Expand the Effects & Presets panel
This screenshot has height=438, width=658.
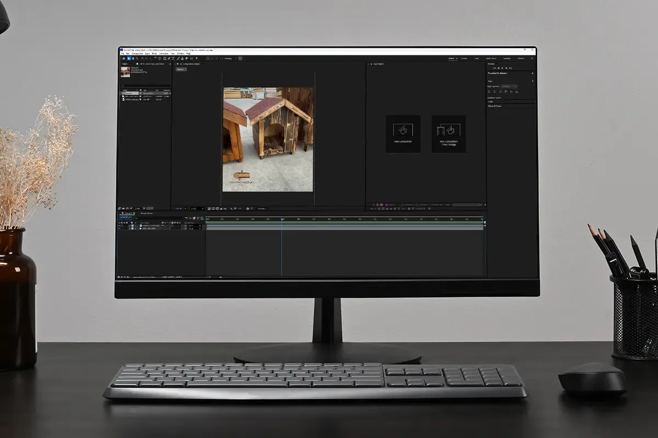pyautogui.click(x=495, y=106)
